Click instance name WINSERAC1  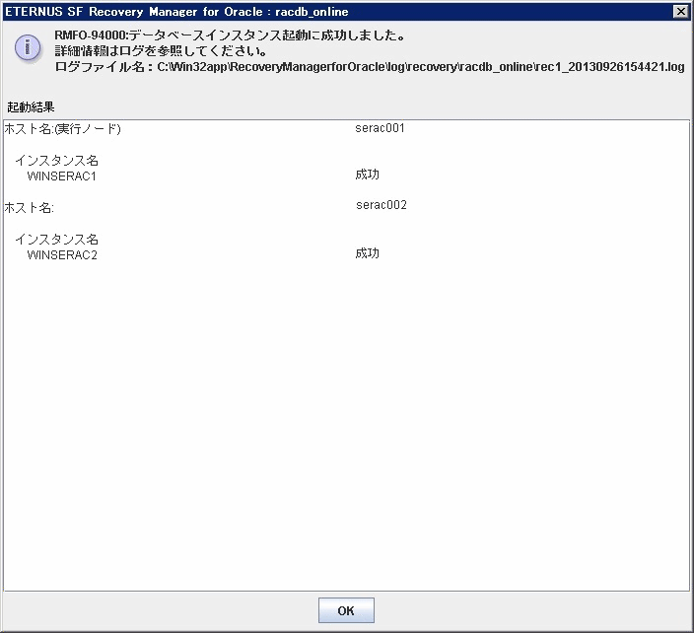point(61,176)
